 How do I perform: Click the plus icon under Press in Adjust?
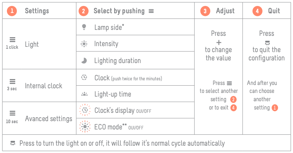219,42
